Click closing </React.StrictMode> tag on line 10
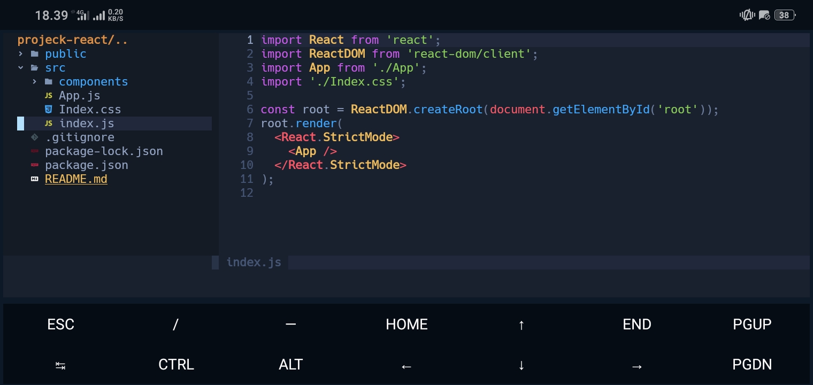The image size is (813, 385). point(341,165)
